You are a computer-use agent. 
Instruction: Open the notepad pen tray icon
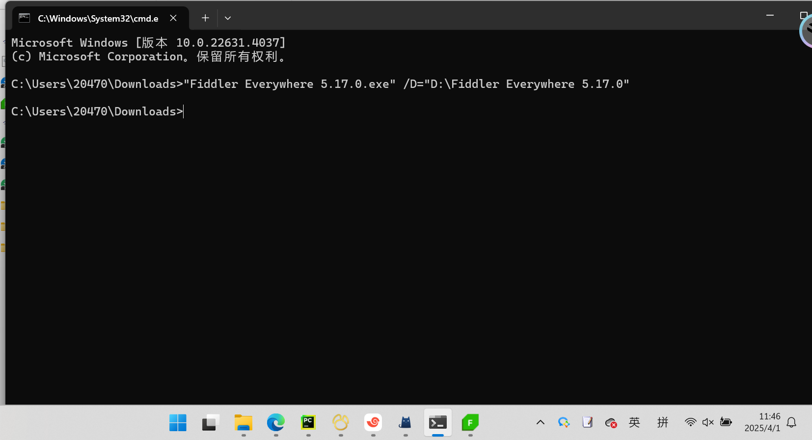tap(587, 422)
